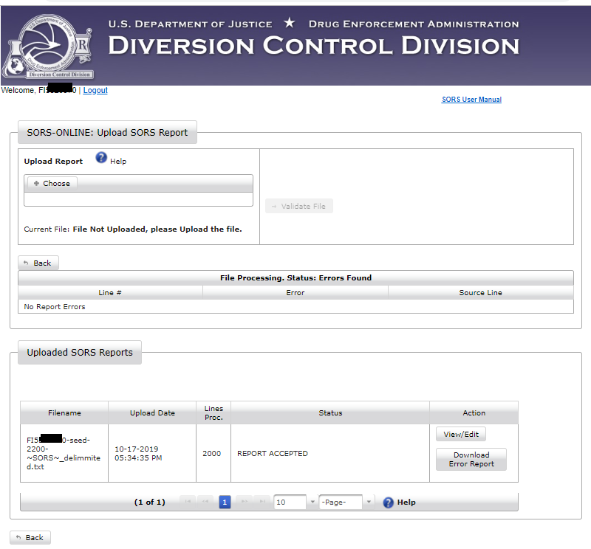Open View/Edit for the uploaded report
The height and width of the screenshot is (549, 591).
pos(460,434)
